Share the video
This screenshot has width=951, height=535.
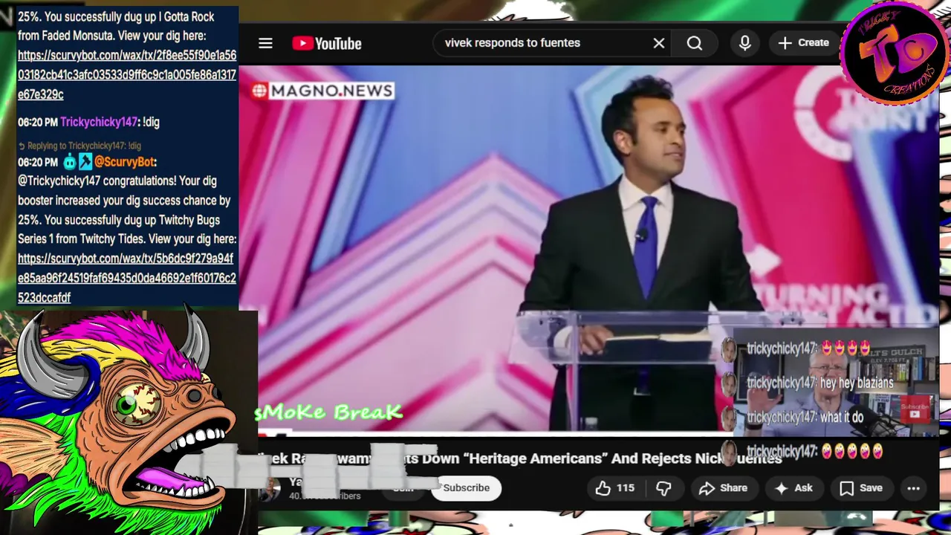[723, 488]
